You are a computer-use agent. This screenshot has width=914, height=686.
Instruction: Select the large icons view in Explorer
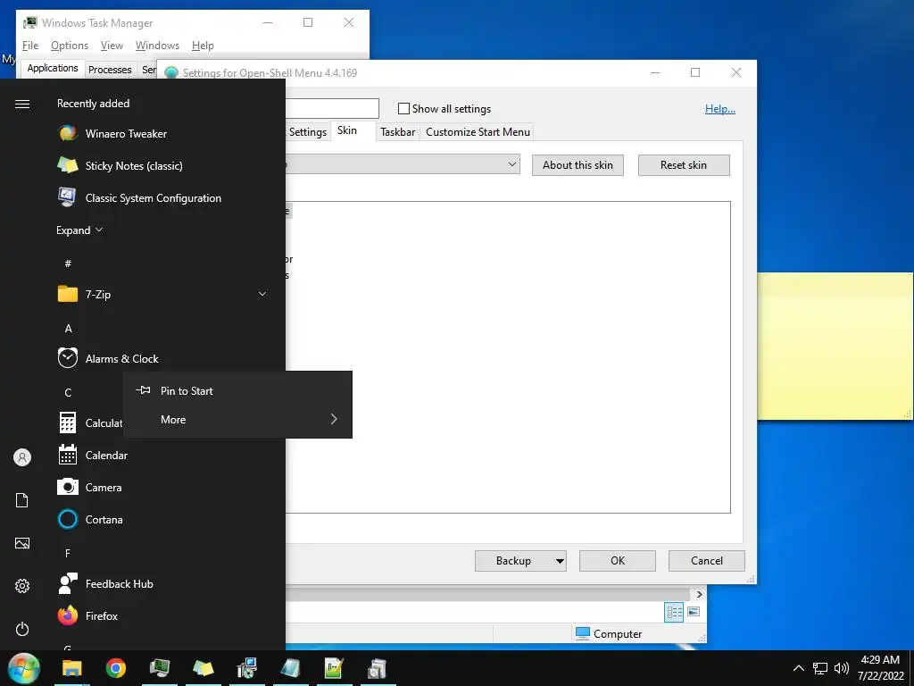point(694,612)
